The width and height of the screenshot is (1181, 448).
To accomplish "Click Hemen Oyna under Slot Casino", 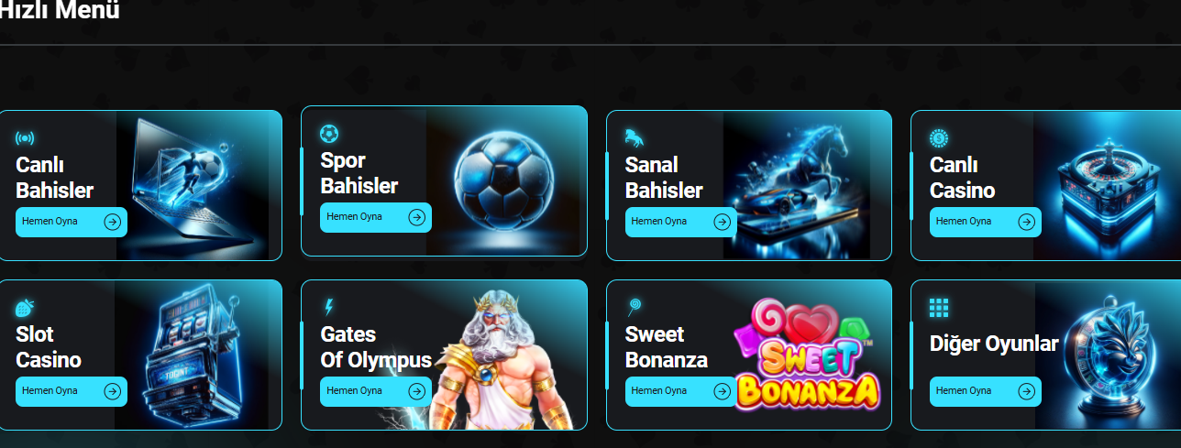I will [72, 391].
